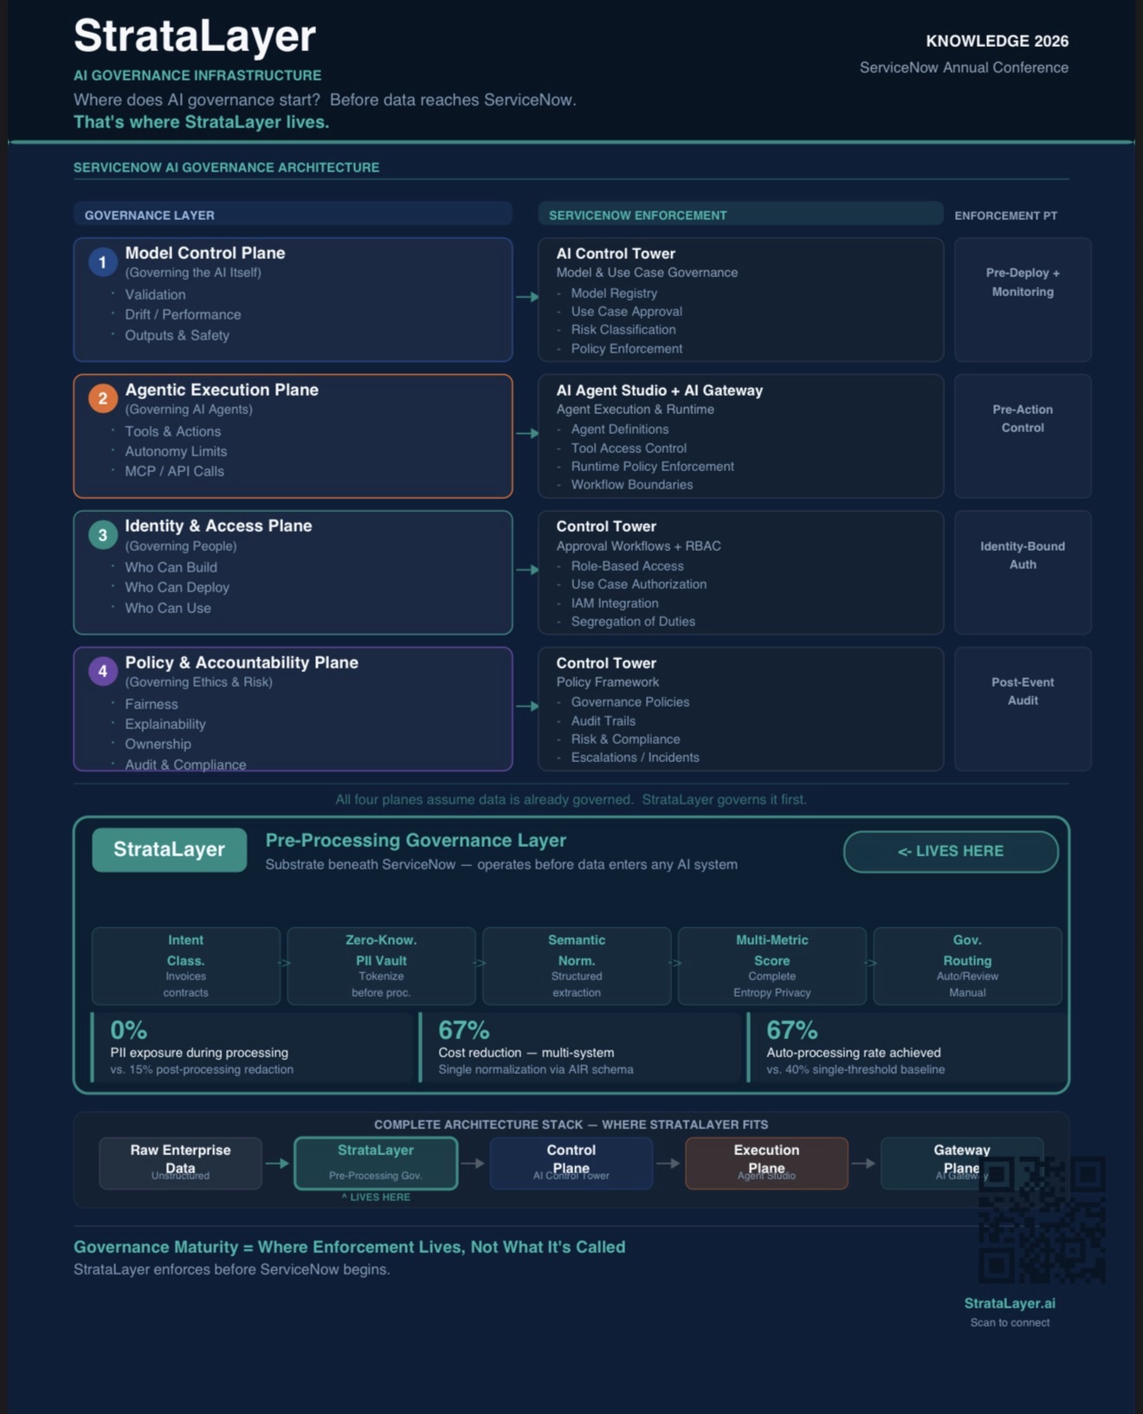
Task: Click the 67% cost reduction statistic
Action: click(x=581, y=1048)
